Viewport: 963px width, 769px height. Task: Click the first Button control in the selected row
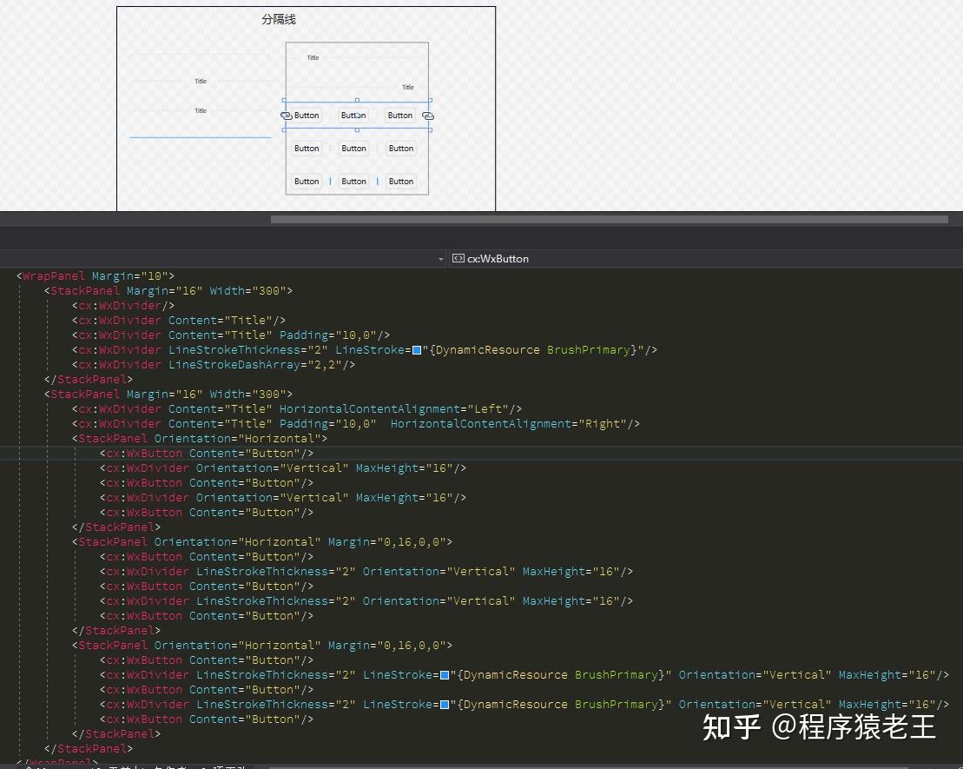coord(306,115)
